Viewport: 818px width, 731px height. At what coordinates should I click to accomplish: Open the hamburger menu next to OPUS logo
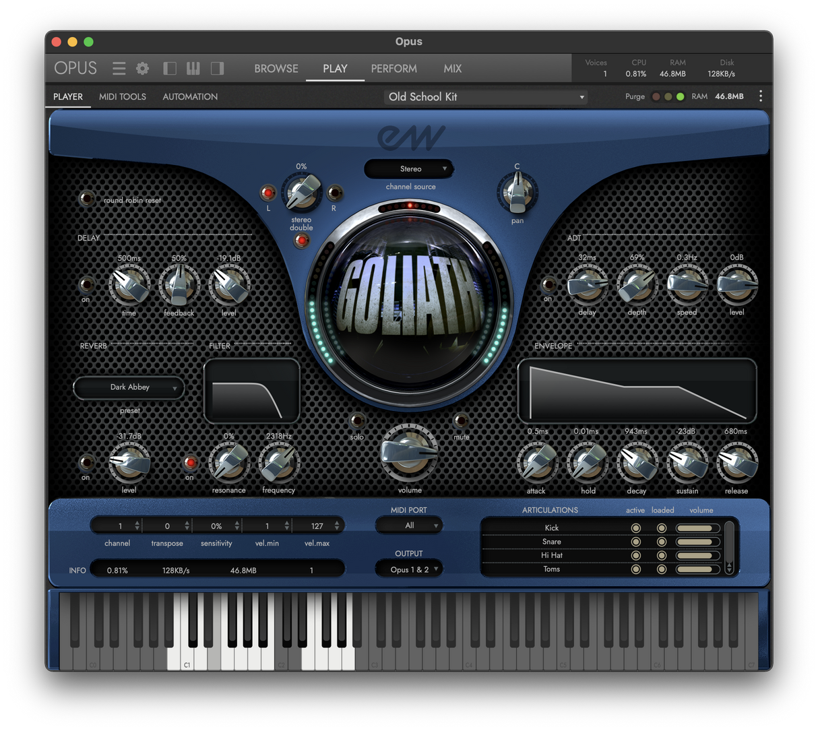point(119,68)
